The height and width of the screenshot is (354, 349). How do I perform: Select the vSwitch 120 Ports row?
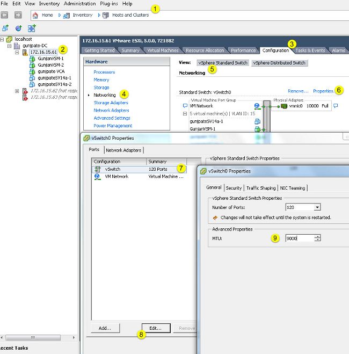[139, 169]
